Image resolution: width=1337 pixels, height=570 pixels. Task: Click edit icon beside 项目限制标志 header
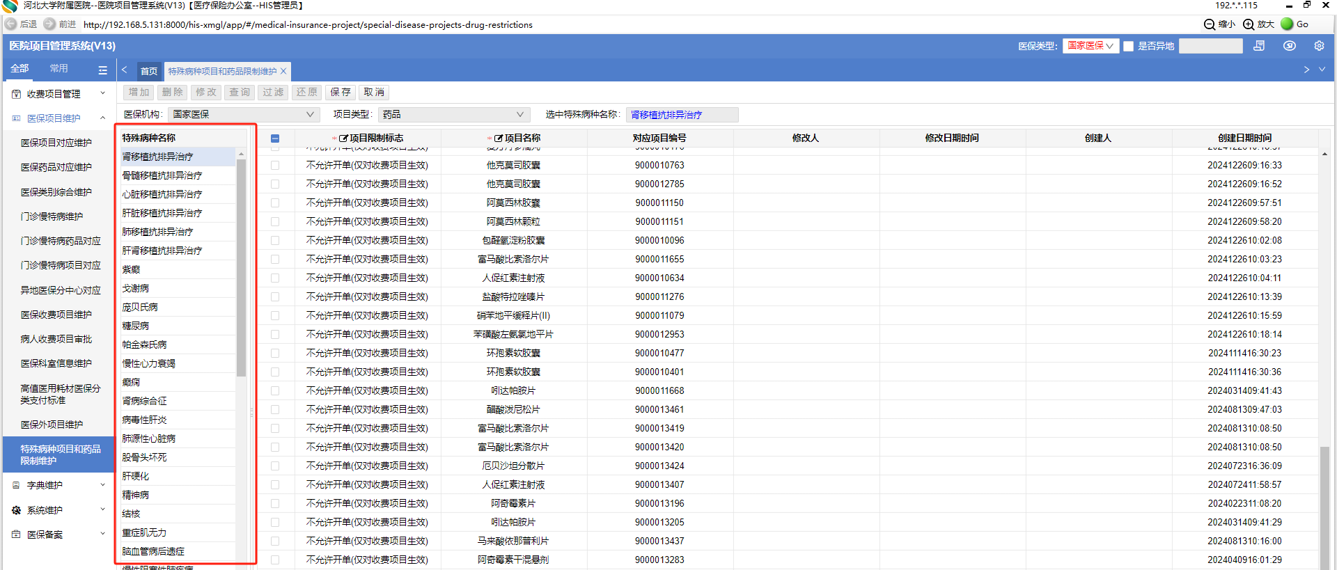pos(344,138)
